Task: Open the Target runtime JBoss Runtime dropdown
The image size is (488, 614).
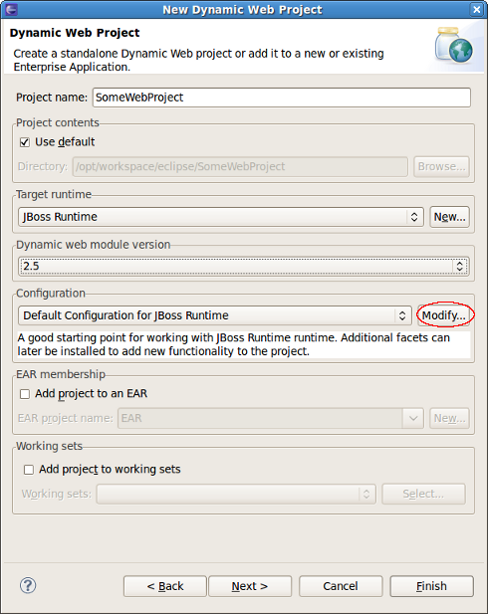Action: click(x=221, y=217)
